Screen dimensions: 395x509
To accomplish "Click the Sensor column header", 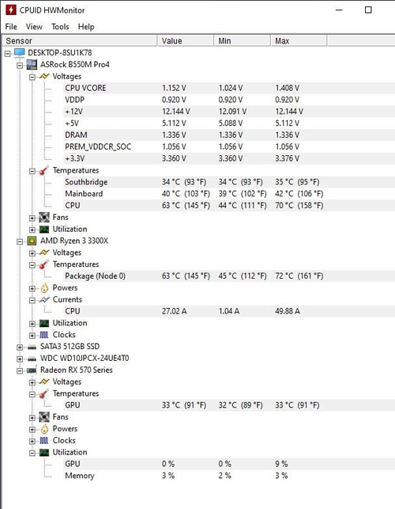I will point(80,41).
